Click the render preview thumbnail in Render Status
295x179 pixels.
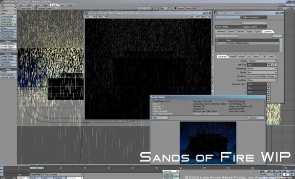pos(208,142)
